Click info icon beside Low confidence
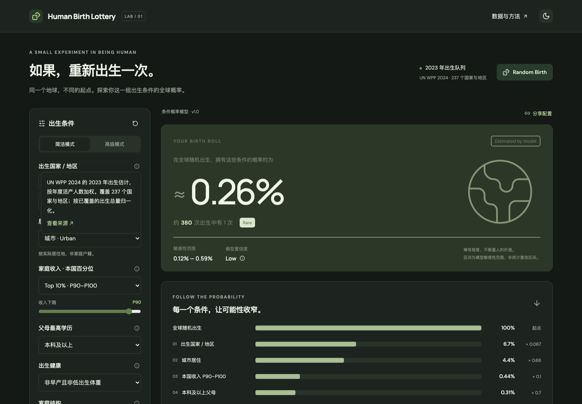 click(242, 259)
